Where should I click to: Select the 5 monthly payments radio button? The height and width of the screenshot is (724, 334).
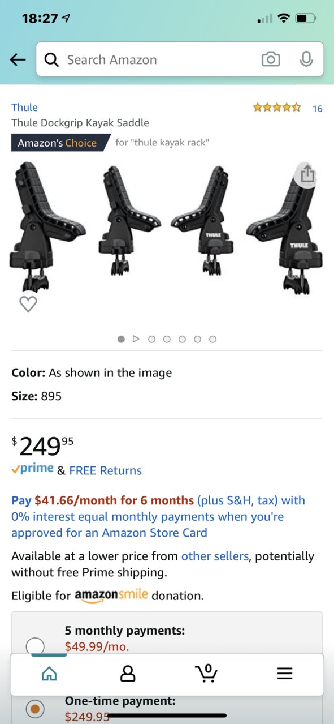35,645
